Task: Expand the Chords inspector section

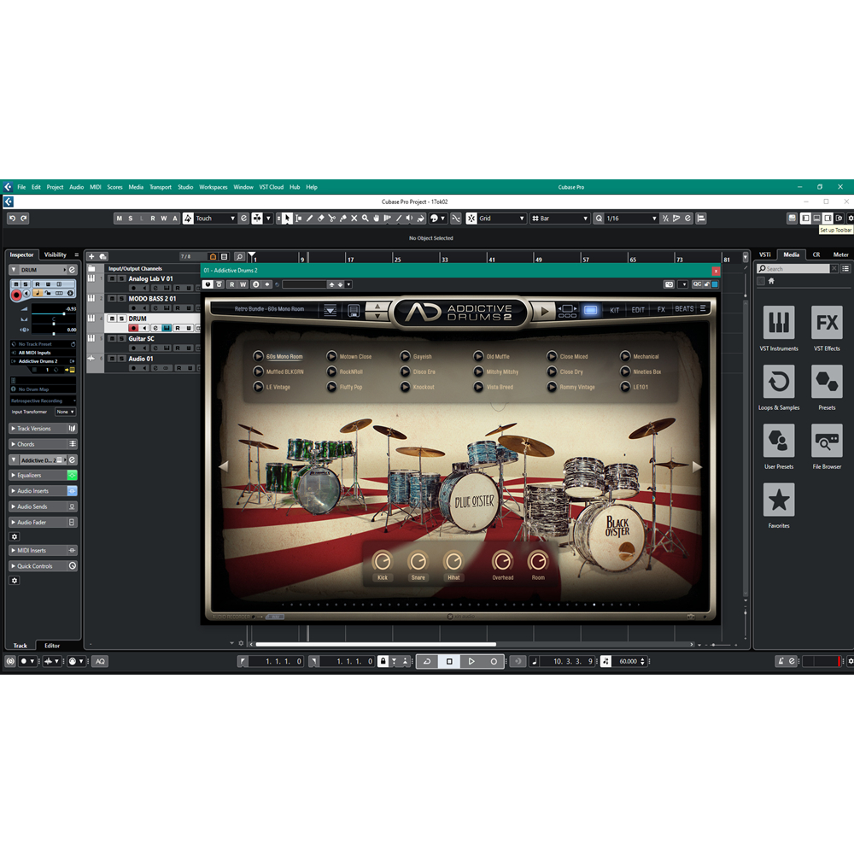Action: coord(43,444)
